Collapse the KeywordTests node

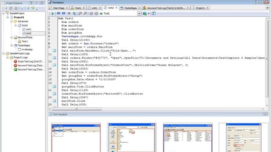(x=11, y=38)
